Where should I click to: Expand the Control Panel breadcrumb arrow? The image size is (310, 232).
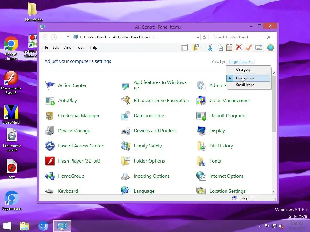point(110,37)
